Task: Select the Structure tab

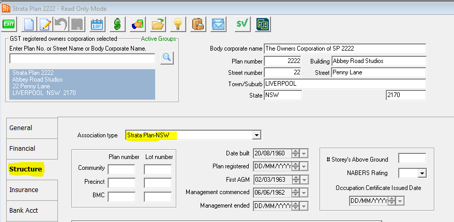Action: click(x=32, y=169)
